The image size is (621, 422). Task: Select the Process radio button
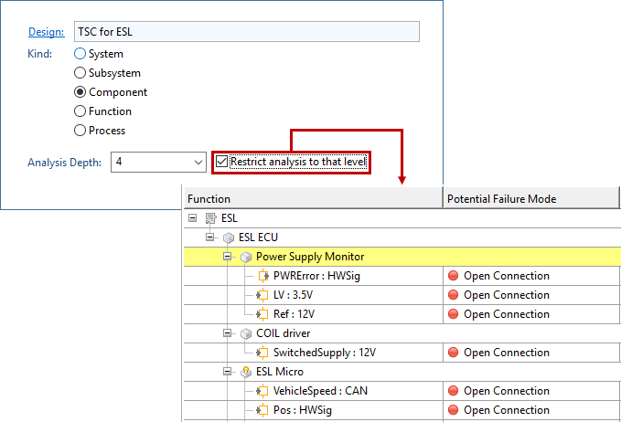80,130
